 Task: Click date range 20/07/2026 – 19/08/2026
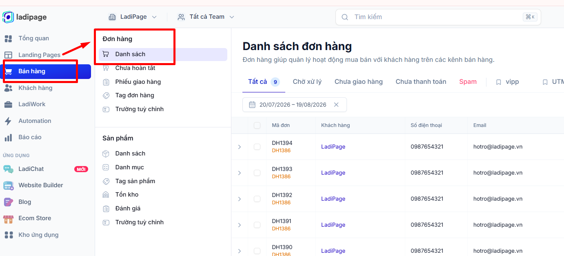click(293, 105)
